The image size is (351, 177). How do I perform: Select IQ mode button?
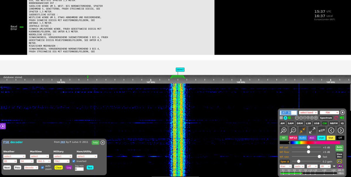[x=342, y=123]
